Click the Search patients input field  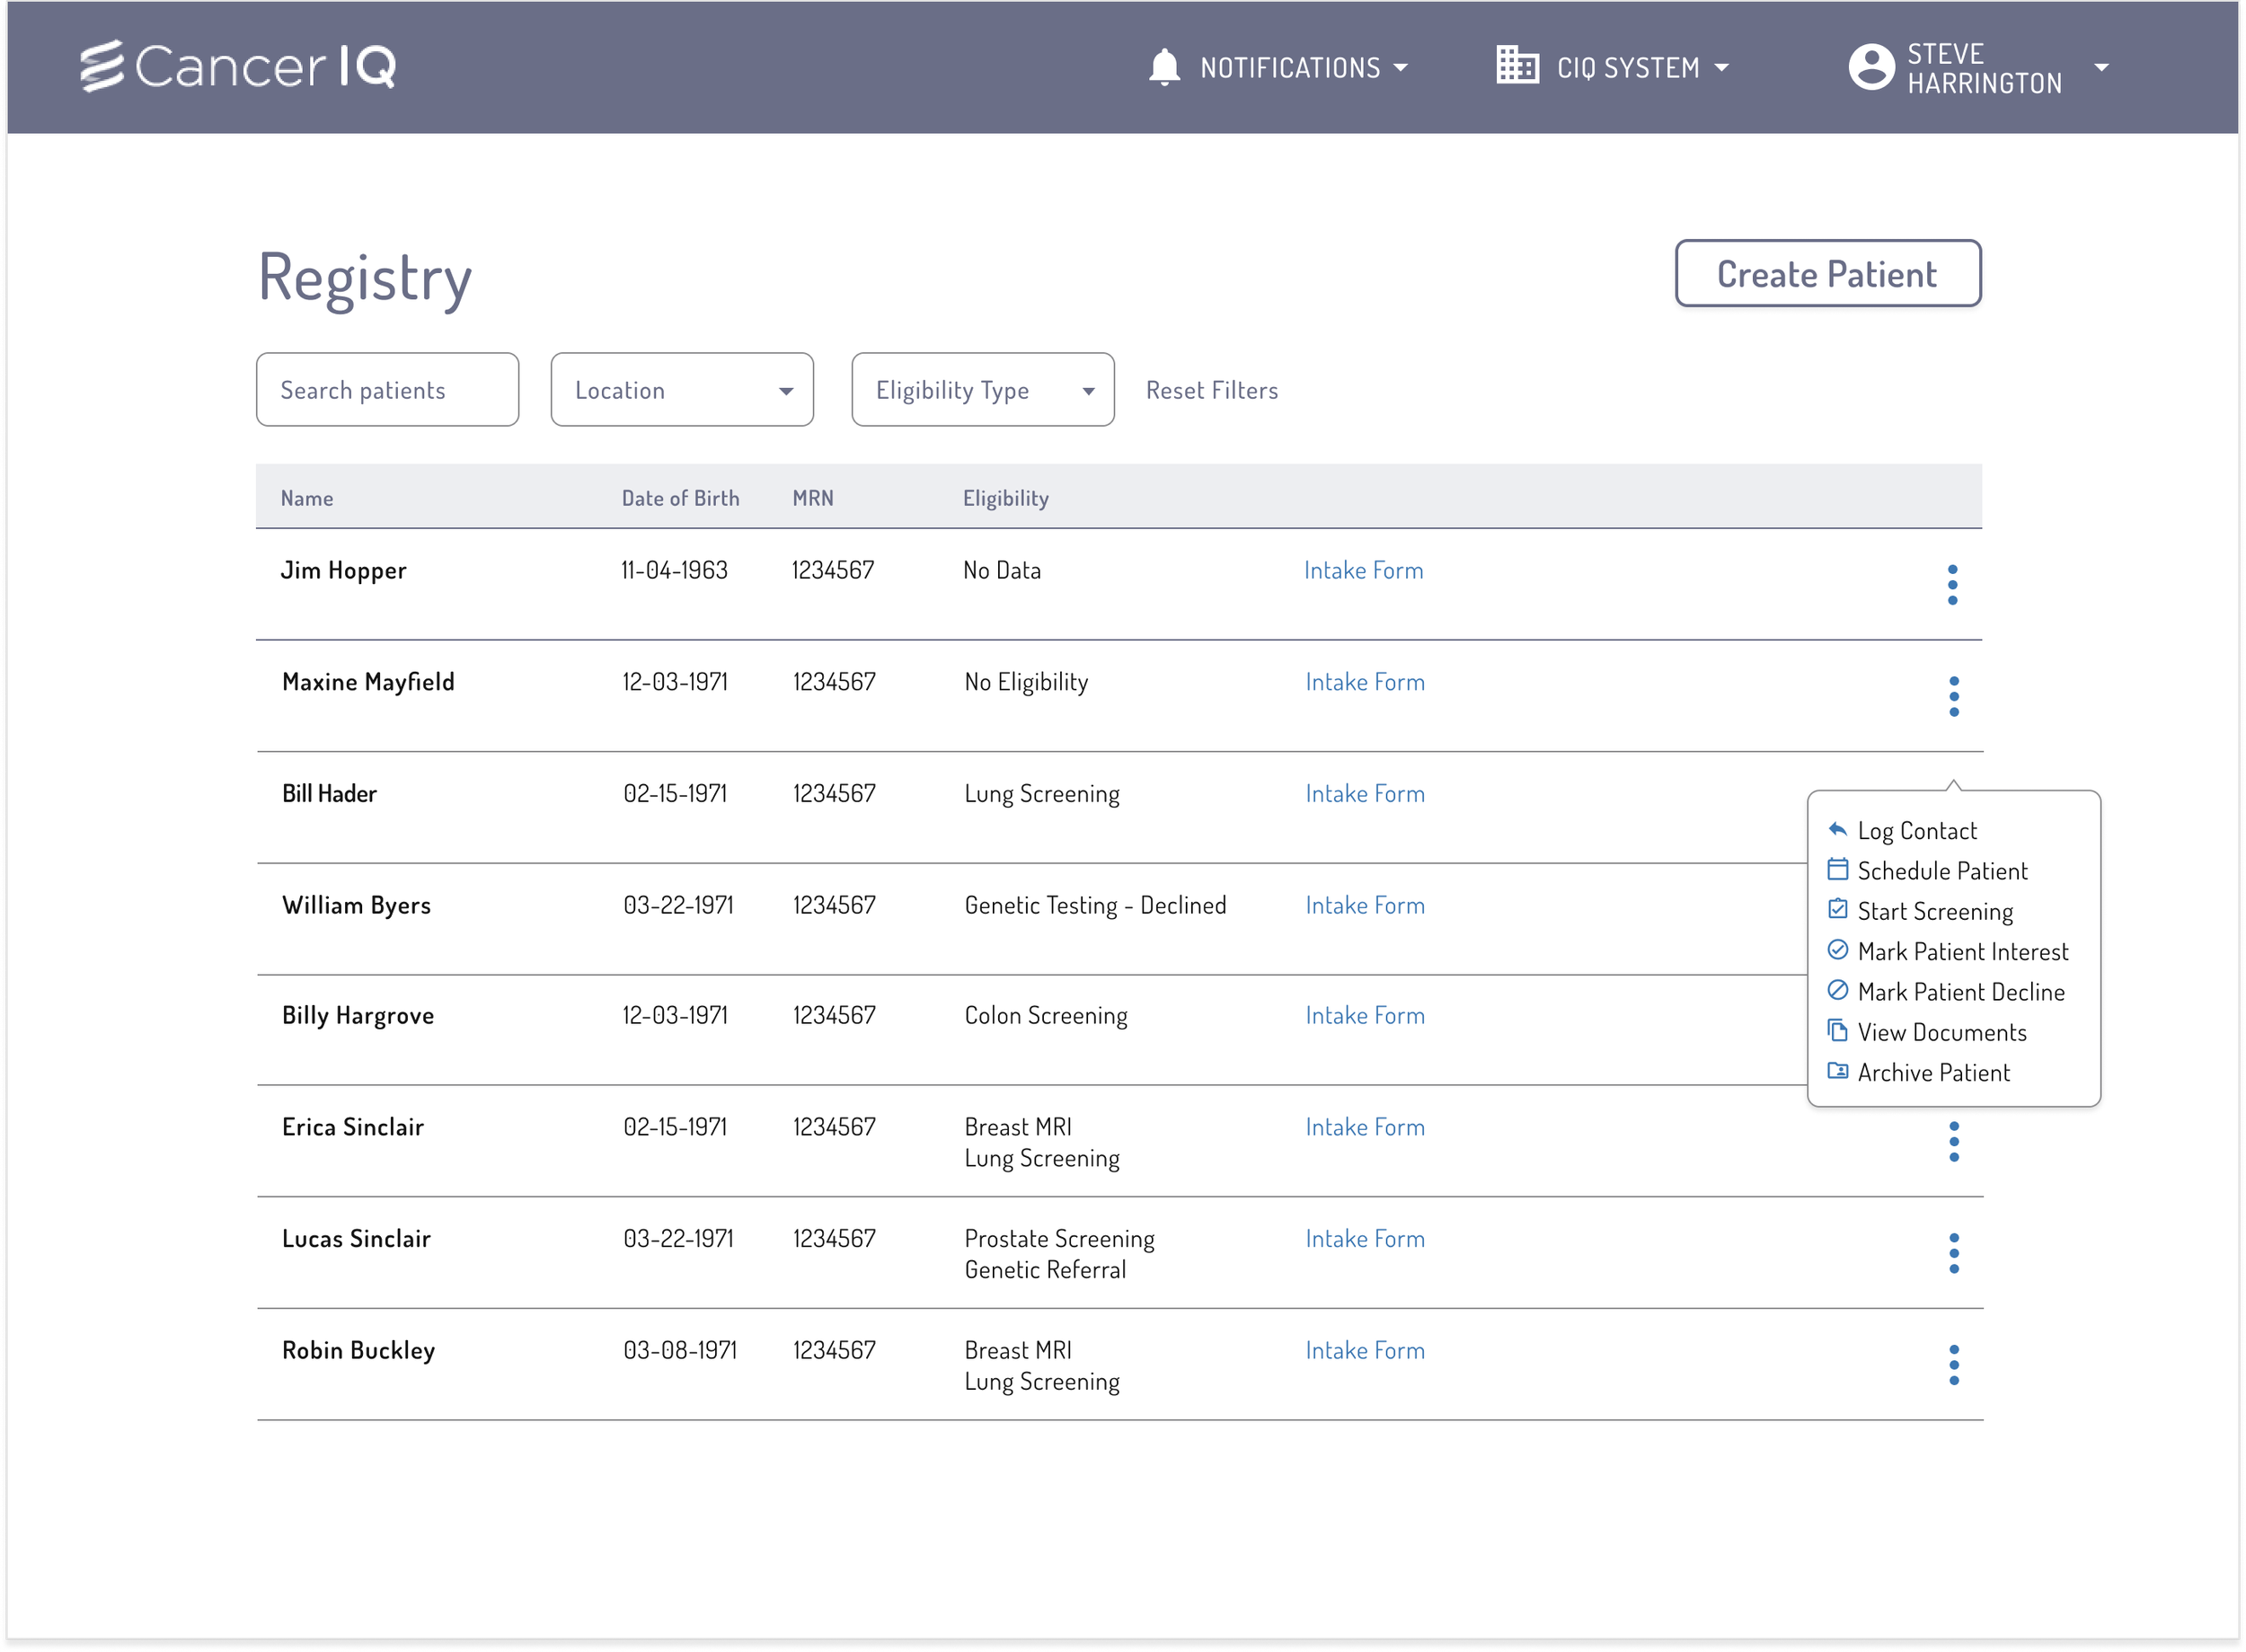point(387,390)
